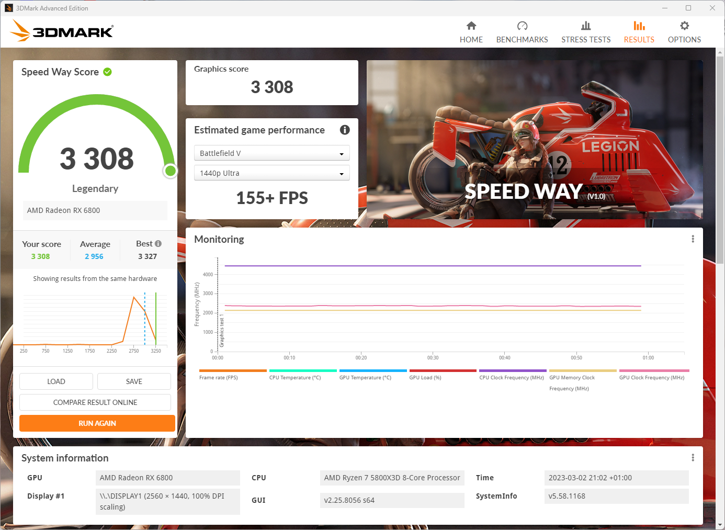Click the GUI version v2.25.8056 s64
Viewport: 725px width, 530px height.
tap(392, 500)
